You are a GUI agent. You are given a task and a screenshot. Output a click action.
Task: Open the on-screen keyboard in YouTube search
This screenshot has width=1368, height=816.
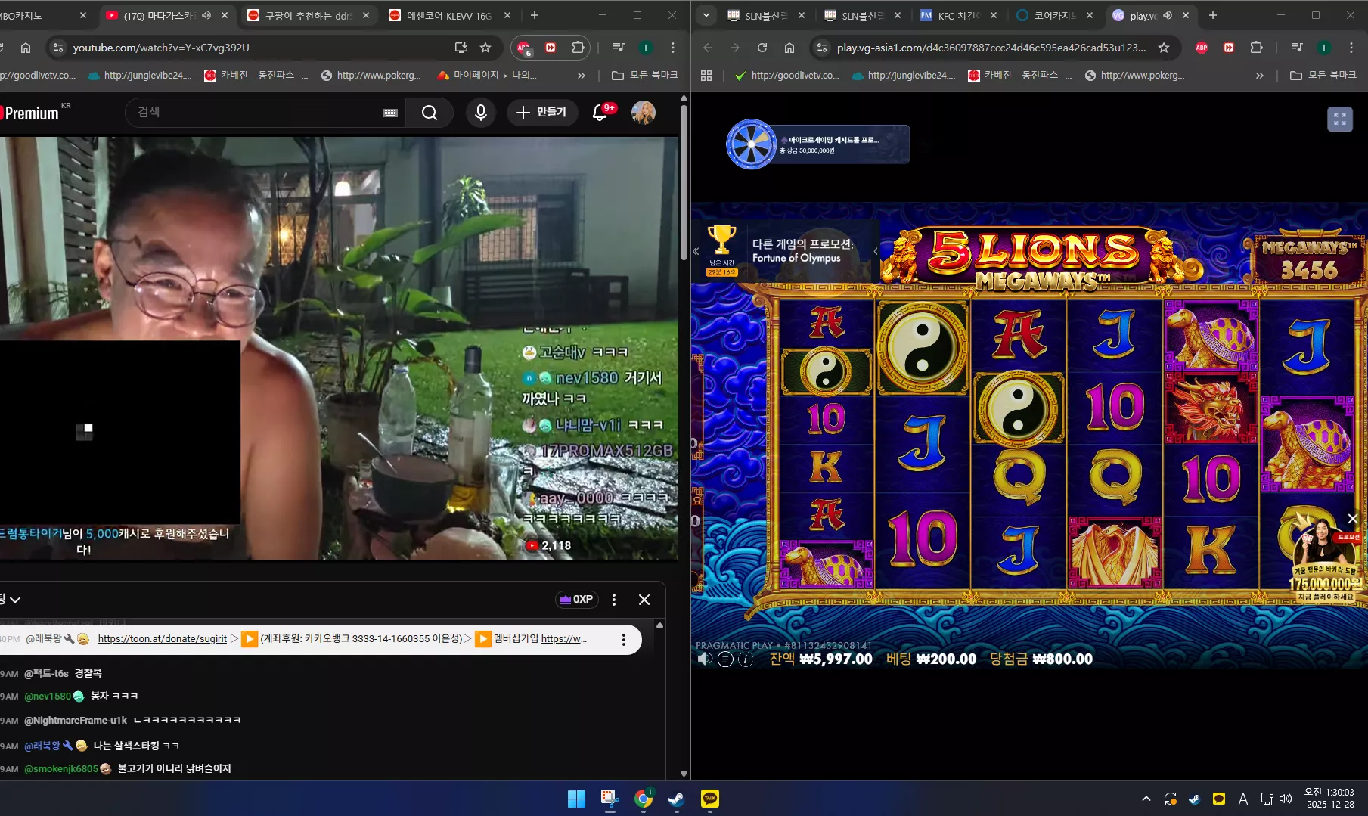(x=390, y=113)
